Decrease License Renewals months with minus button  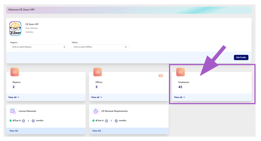click(24, 121)
